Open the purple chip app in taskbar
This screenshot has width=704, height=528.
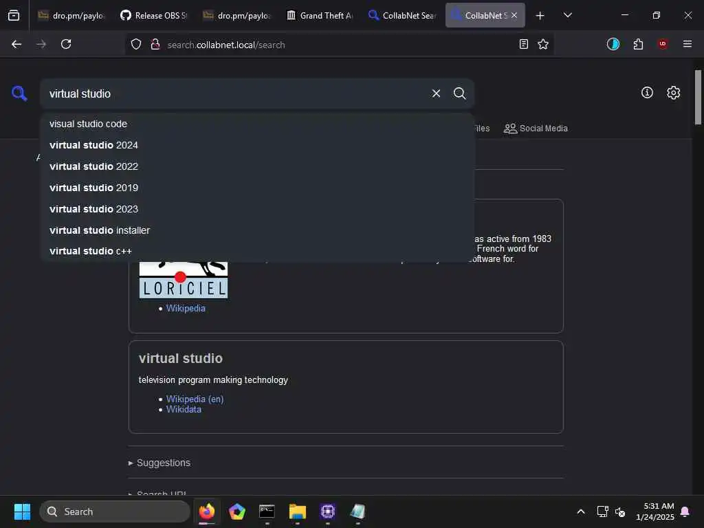pyautogui.click(x=328, y=511)
